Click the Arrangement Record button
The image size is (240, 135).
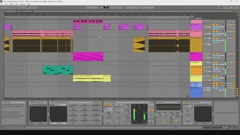108,7
